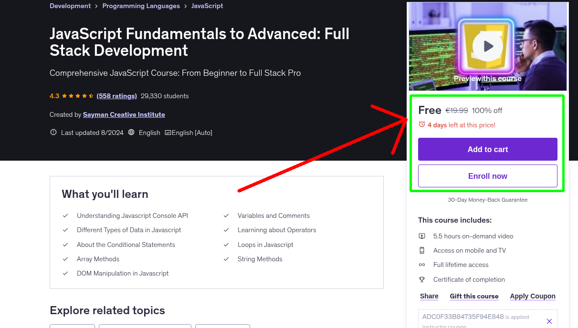The width and height of the screenshot is (578, 328).
Task: Click the Preview this course label
Action: [x=488, y=78]
